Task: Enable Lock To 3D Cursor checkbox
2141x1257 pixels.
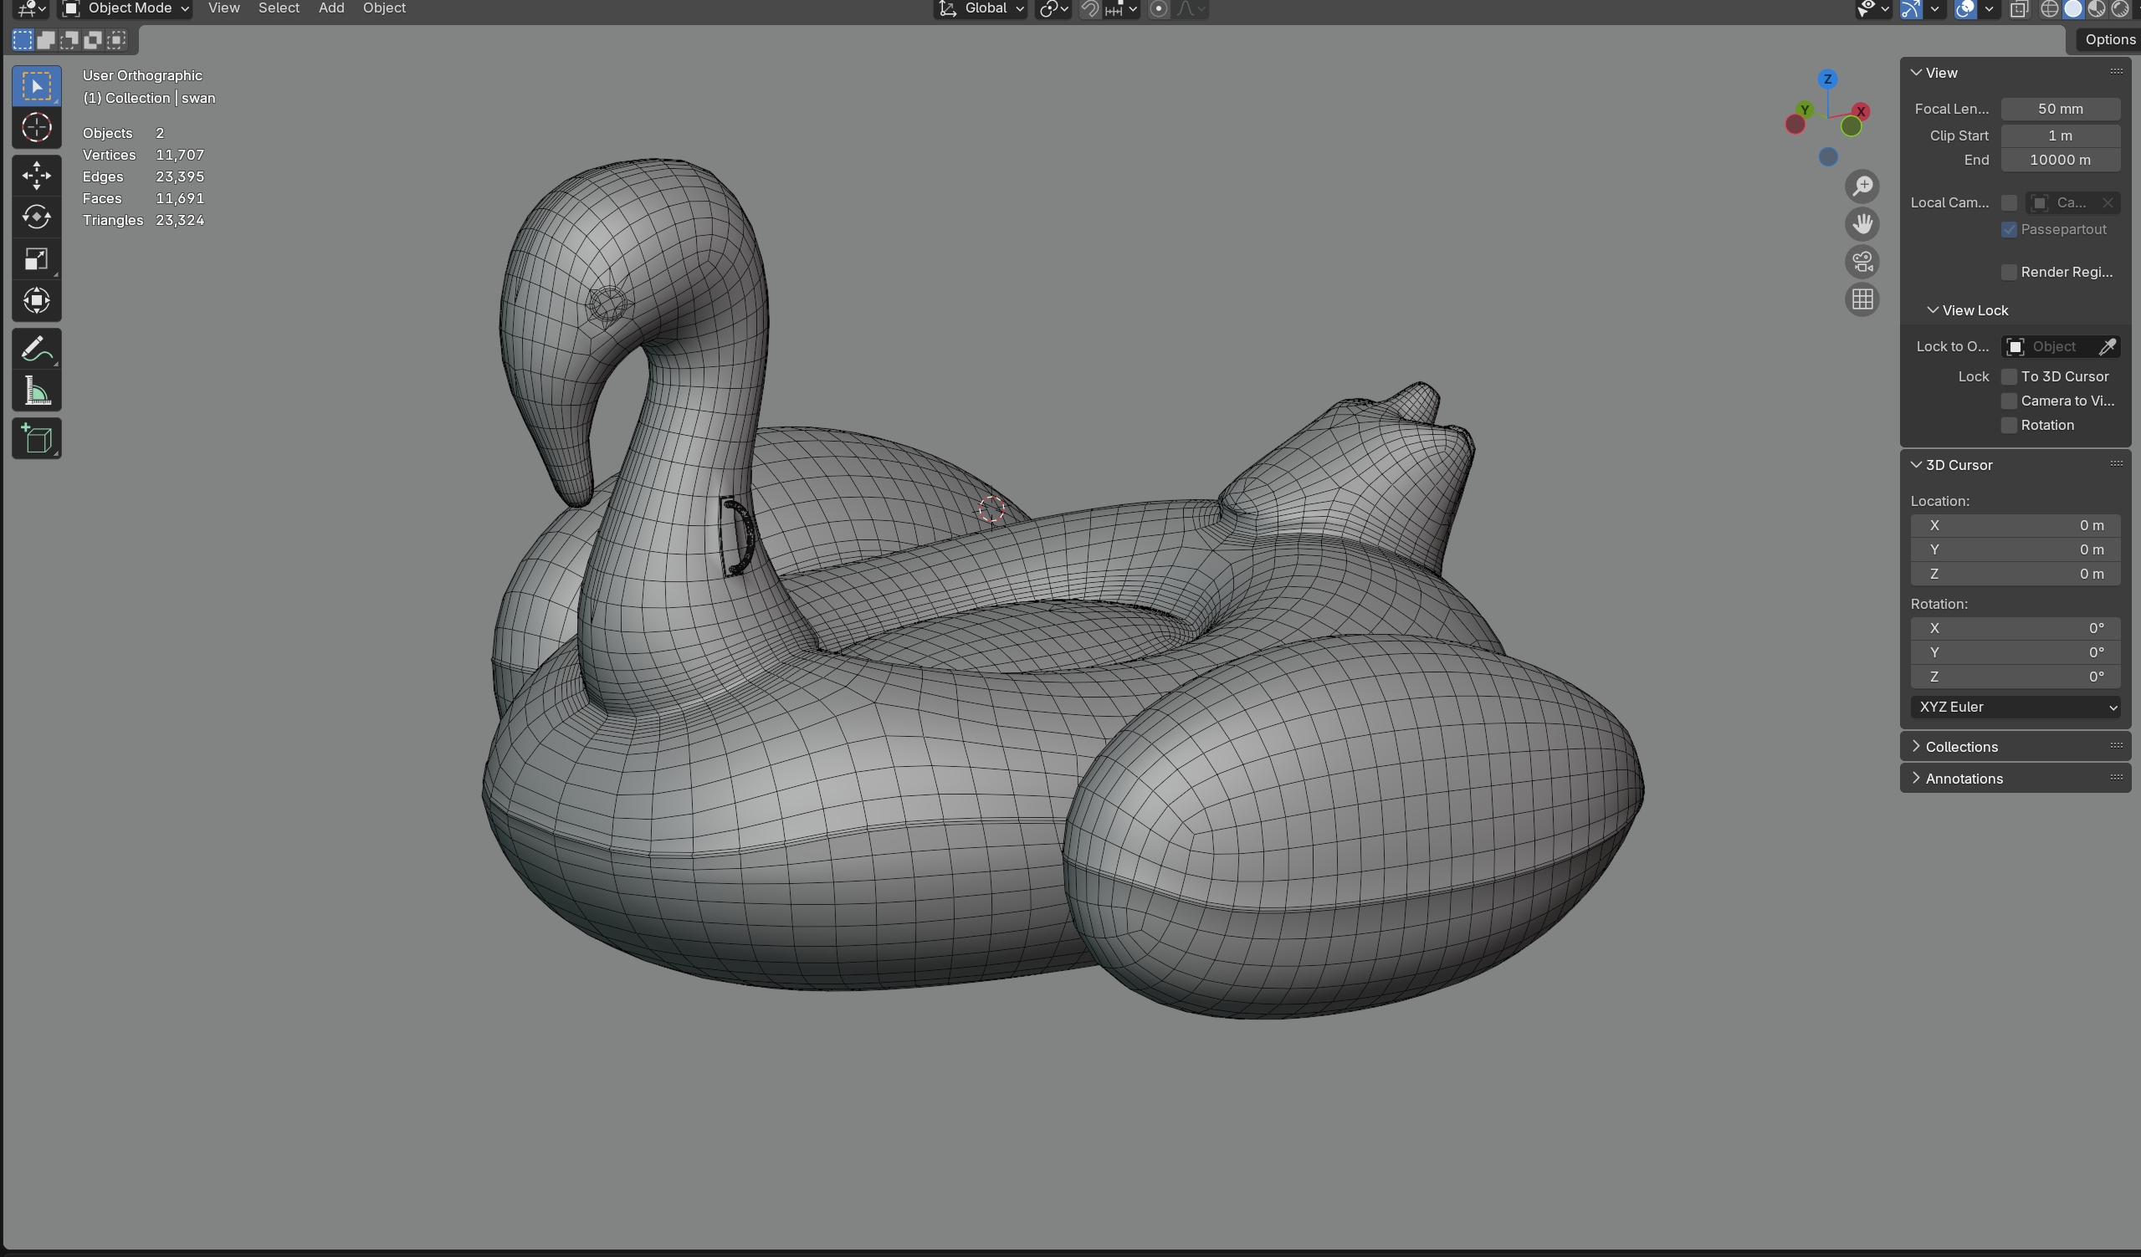Action: tap(2010, 376)
